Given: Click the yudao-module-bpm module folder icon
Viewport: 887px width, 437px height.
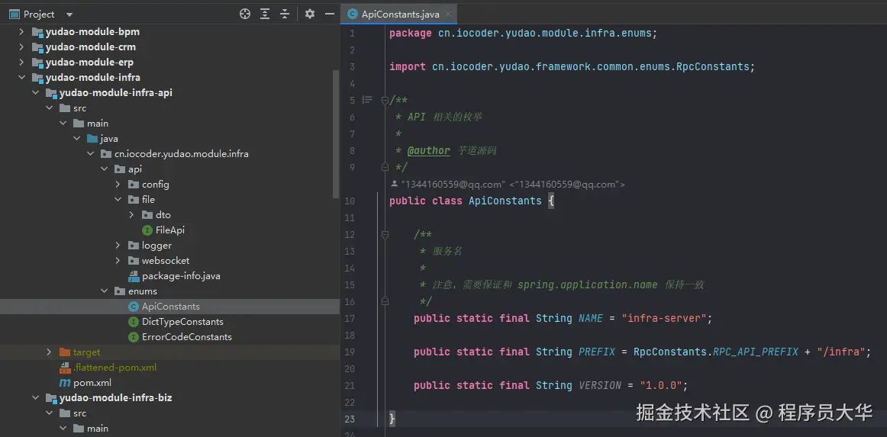Looking at the screenshot, I should pos(37,32).
